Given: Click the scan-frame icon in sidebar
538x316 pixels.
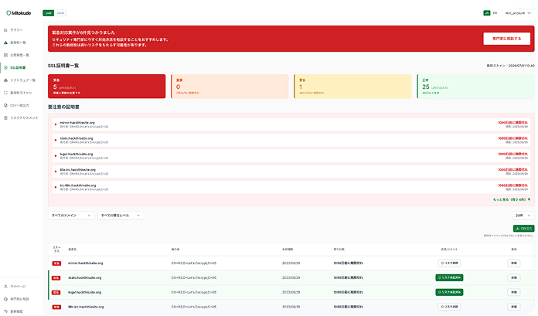Looking at the screenshot, I should click(x=5, y=93).
